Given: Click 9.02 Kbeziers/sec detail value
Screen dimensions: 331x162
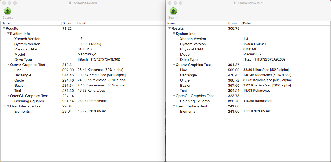Looking at the screenshot, I should click(267, 85).
